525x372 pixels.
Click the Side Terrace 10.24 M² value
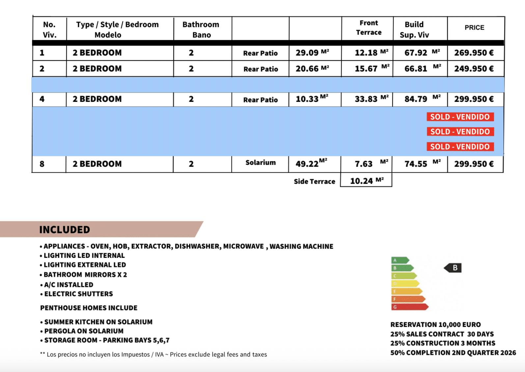pyautogui.click(x=366, y=181)
